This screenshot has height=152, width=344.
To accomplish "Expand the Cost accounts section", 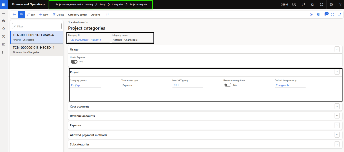I will 337,106.
